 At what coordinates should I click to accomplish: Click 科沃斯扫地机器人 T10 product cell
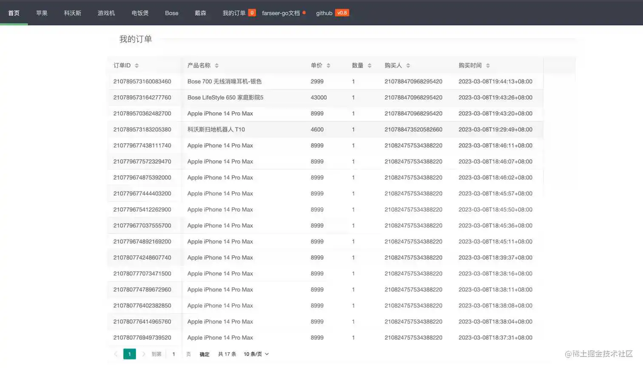pyautogui.click(x=216, y=130)
